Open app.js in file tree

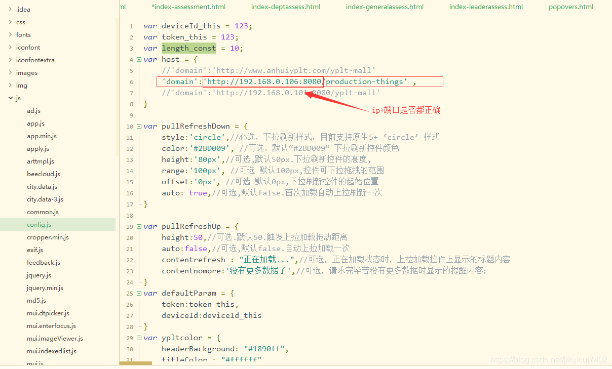point(35,124)
